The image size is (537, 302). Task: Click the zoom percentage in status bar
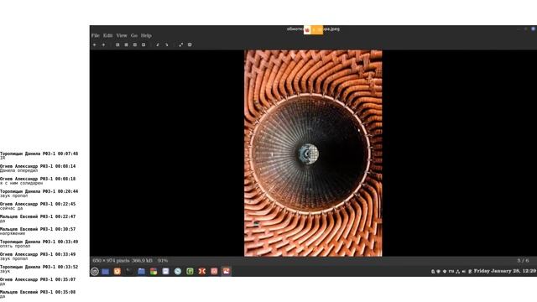point(163,261)
